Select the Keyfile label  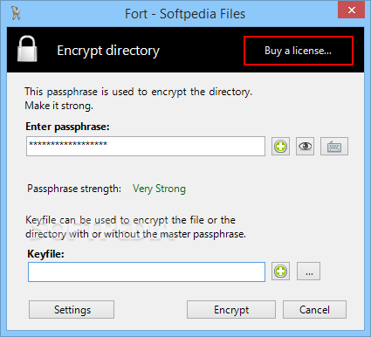pos(46,254)
